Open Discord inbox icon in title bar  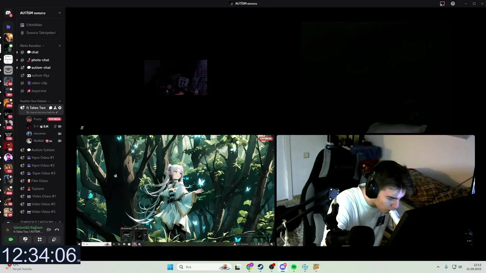(x=442, y=3)
